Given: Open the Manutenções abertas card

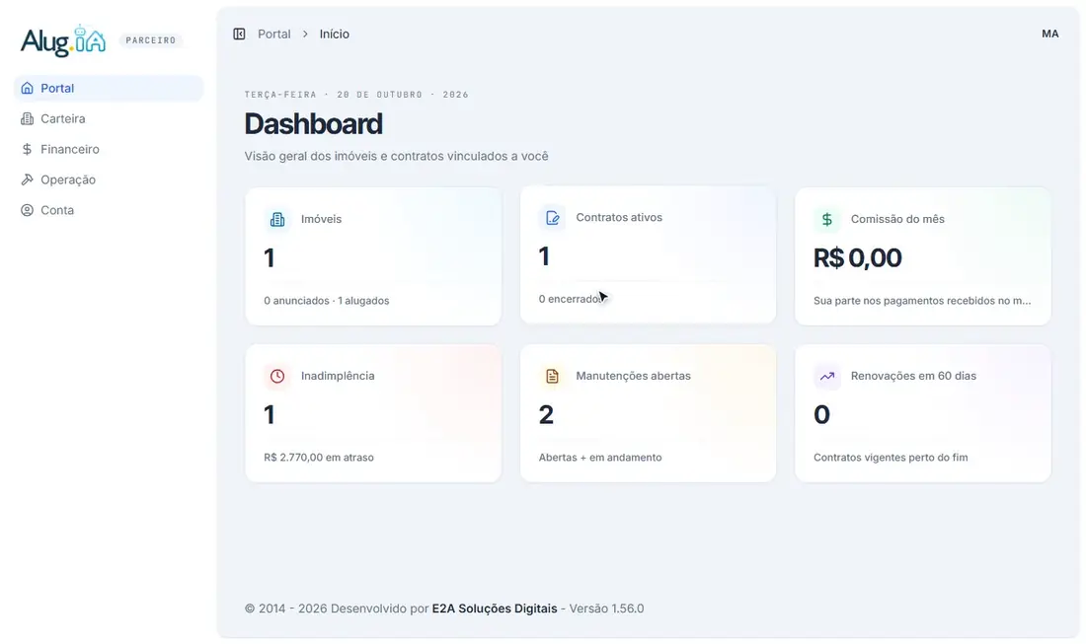Looking at the screenshot, I should tap(648, 413).
